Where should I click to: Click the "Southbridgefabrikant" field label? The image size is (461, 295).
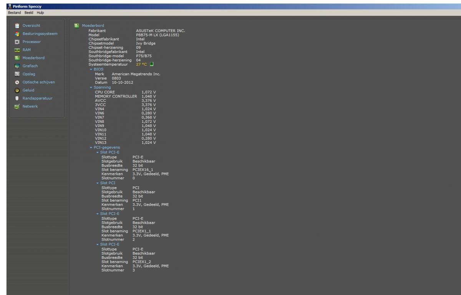point(108,52)
